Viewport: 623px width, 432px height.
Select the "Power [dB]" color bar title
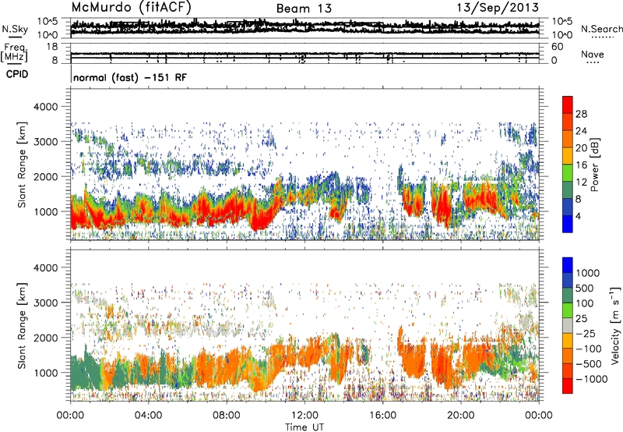click(595, 165)
